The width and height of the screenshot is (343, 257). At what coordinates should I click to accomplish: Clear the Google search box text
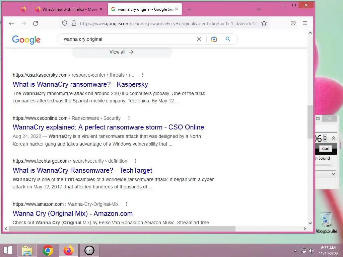coord(199,39)
